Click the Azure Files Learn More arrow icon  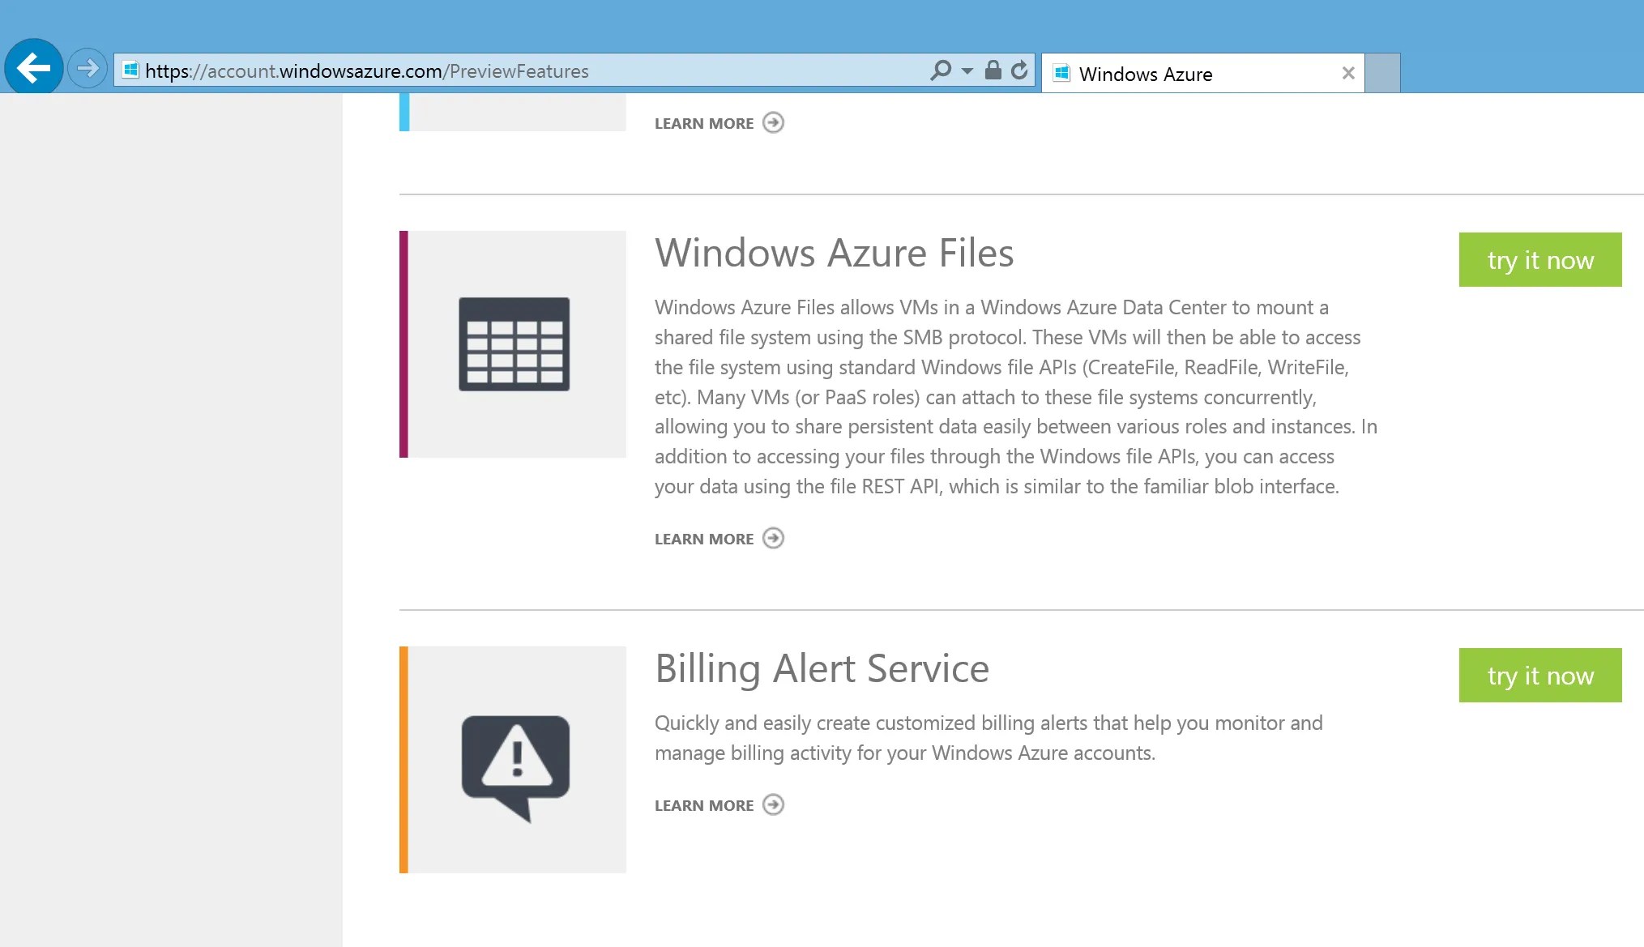[774, 539]
